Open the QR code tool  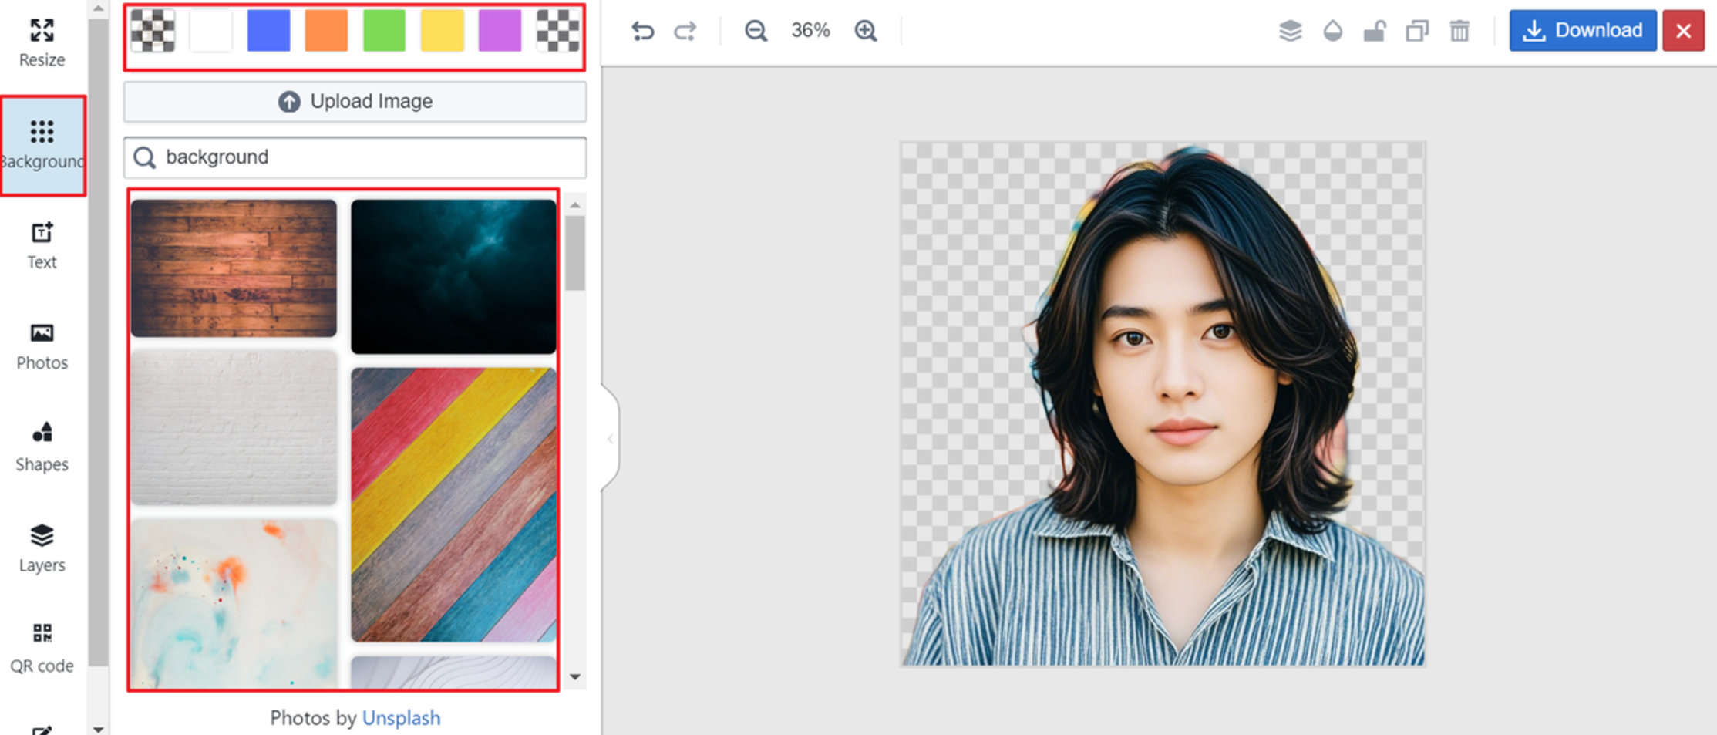[42, 648]
